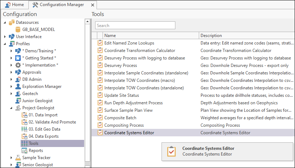Click the GB_BASE_MODEL database cylinder icon
This screenshot has height=168, width=295.
[18, 30]
